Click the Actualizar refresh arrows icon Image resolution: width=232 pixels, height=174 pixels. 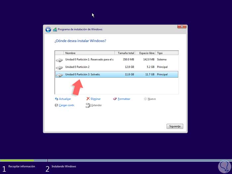(56, 99)
